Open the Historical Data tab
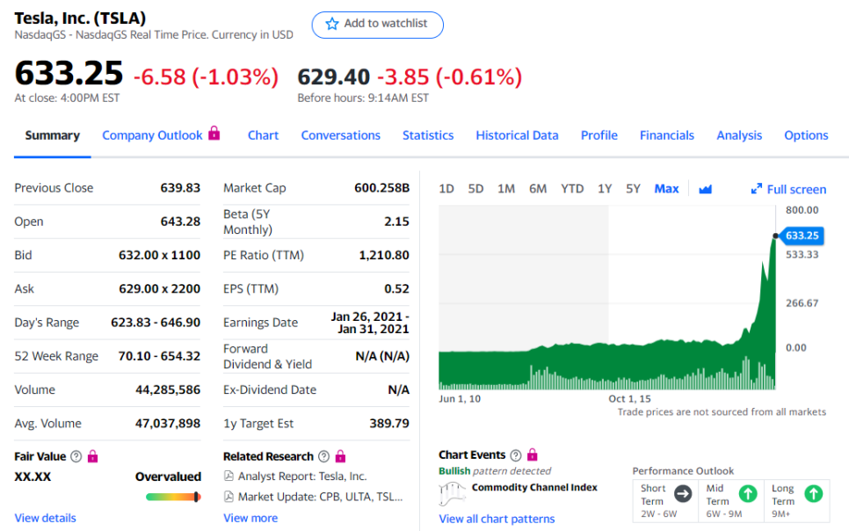Screen dimensions: 849x531 point(517,135)
